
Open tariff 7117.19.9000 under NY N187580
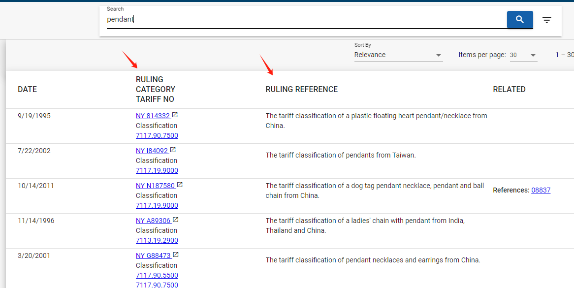pos(157,205)
